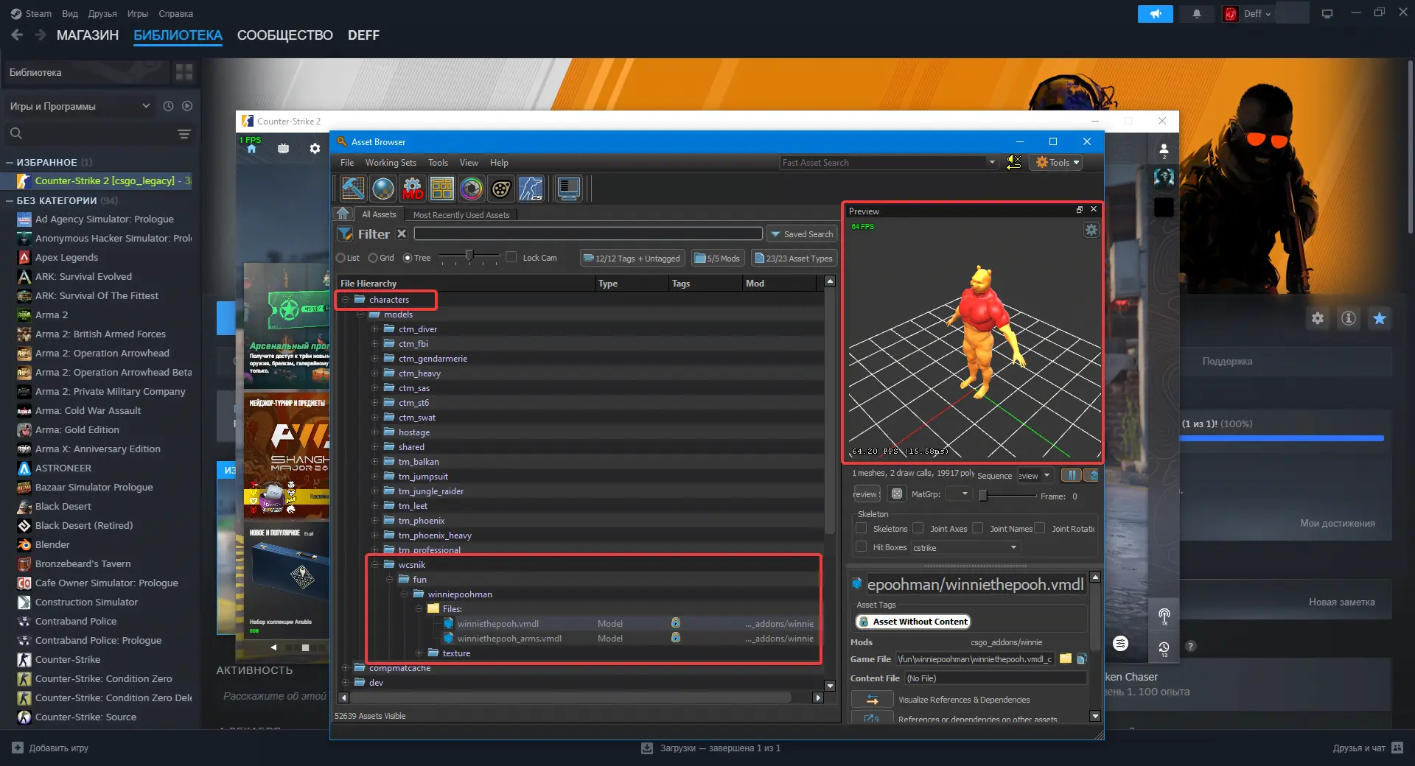1415x766 pixels.
Task: Click the Visualize References & Dependencies arrows button
Action: click(x=873, y=700)
